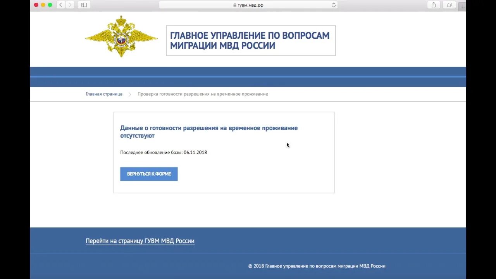This screenshot has width=496, height=279.
Task: Click the Вернуться к форме button
Action: pyautogui.click(x=149, y=174)
